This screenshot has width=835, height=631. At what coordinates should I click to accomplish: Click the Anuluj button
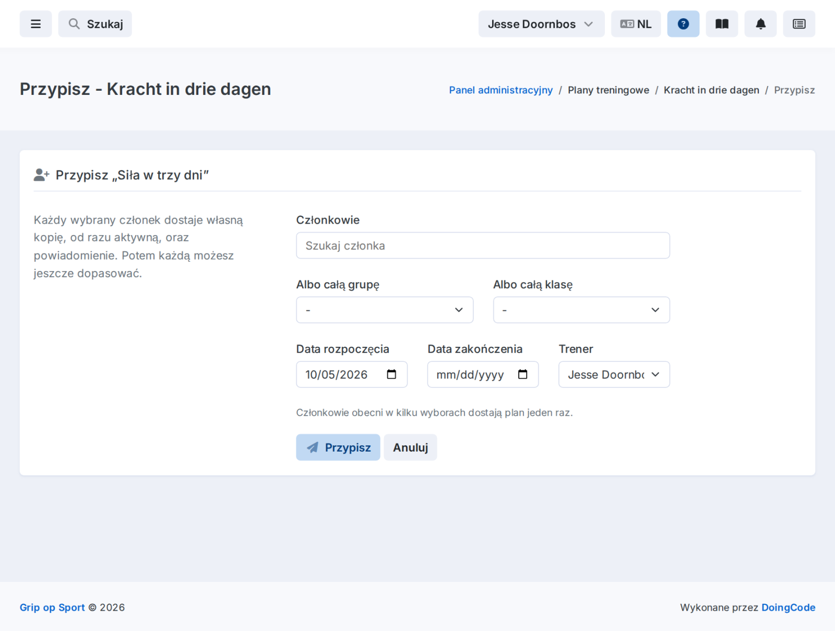coord(410,447)
